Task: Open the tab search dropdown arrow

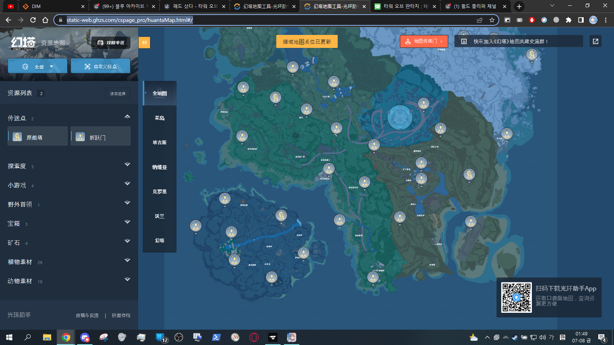Action: (552, 6)
